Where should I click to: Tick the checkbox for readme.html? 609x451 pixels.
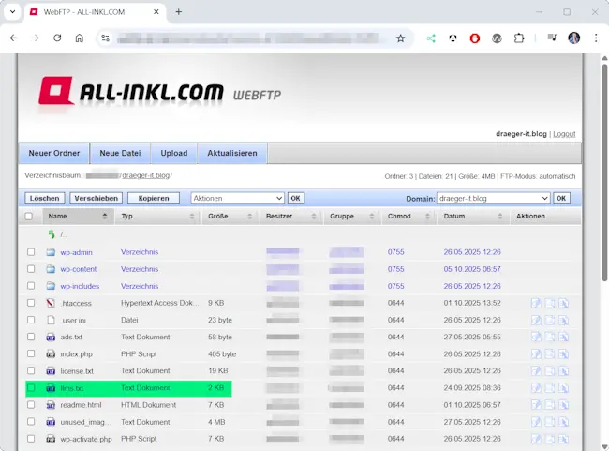click(x=31, y=405)
